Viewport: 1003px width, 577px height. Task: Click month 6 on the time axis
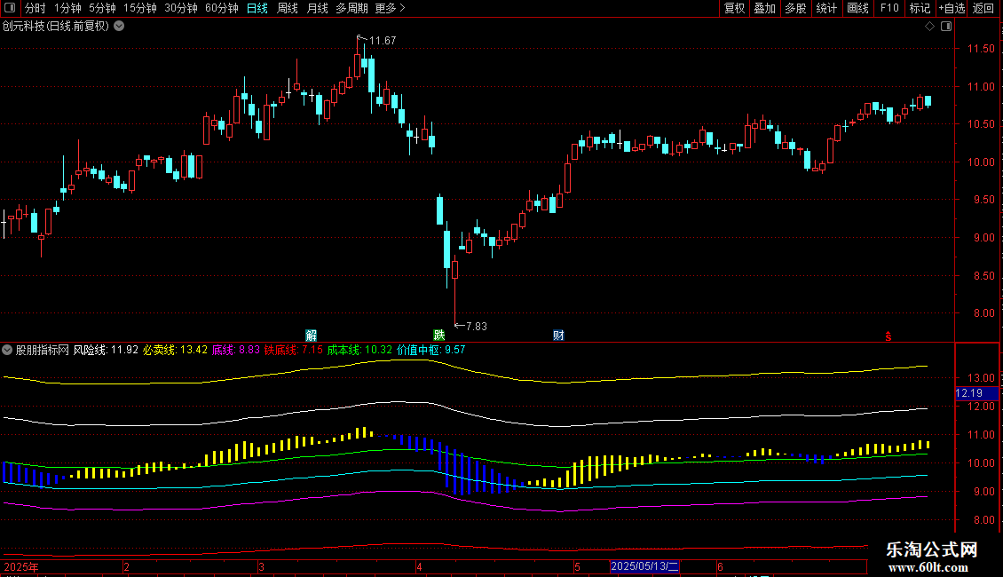[720, 566]
